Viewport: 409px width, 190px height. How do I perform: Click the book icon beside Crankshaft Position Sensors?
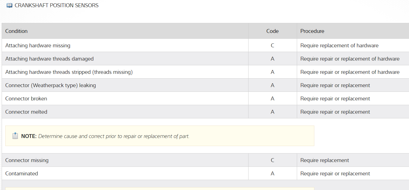click(9, 6)
